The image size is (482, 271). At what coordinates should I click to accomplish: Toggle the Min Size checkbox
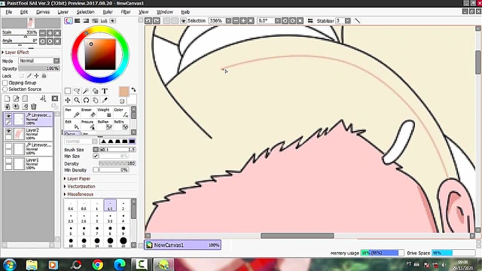click(x=96, y=156)
